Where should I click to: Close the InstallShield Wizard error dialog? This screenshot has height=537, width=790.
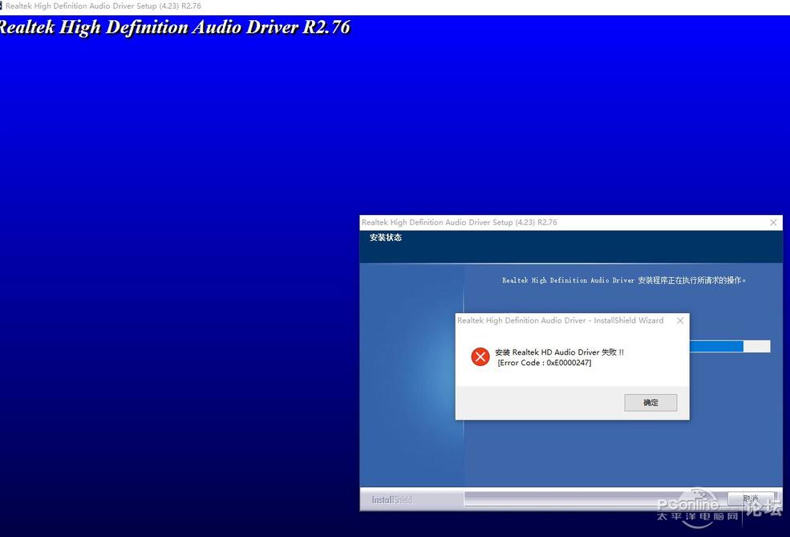[x=680, y=321]
